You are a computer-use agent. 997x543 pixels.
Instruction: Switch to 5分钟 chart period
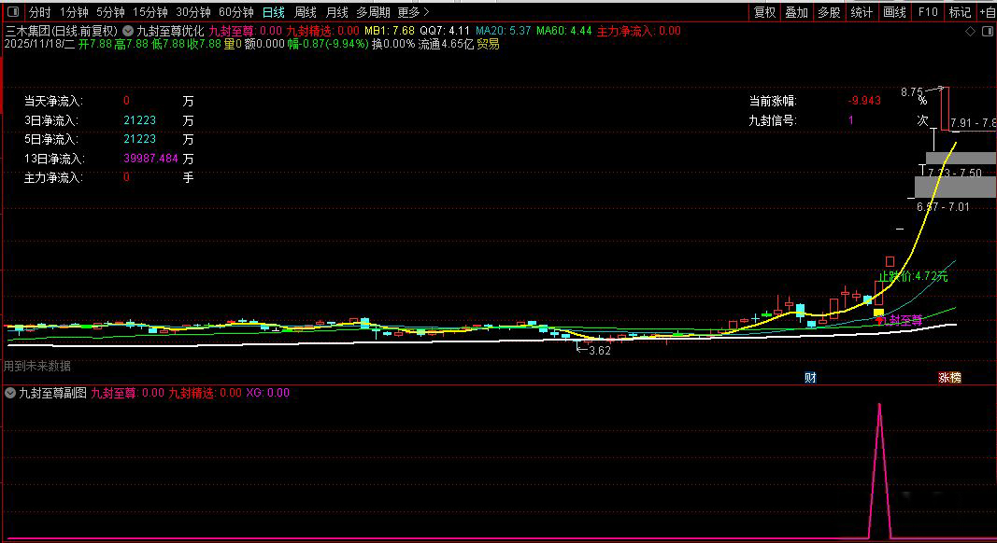point(110,12)
